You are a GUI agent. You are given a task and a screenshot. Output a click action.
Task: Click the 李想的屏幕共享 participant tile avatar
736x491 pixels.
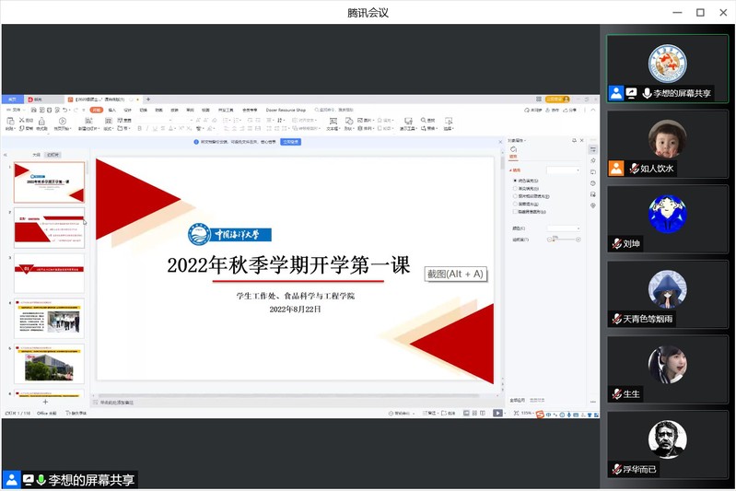(x=667, y=64)
